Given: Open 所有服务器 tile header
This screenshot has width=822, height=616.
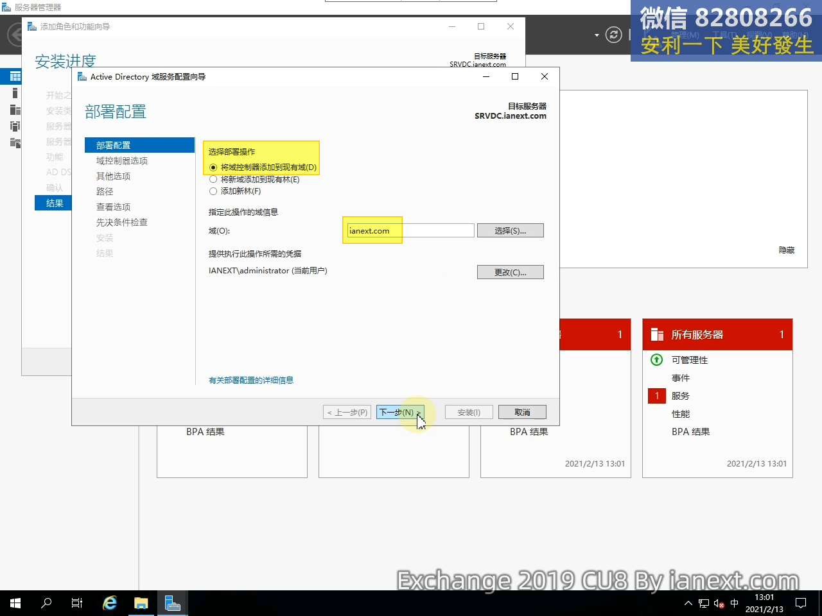Looking at the screenshot, I should tap(717, 334).
